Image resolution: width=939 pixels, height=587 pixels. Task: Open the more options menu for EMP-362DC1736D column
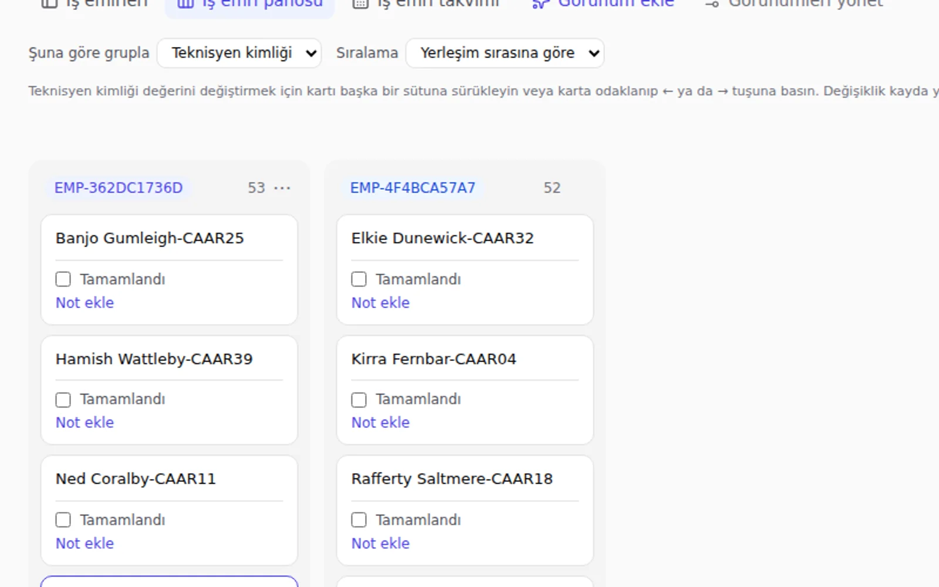click(x=282, y=188)
